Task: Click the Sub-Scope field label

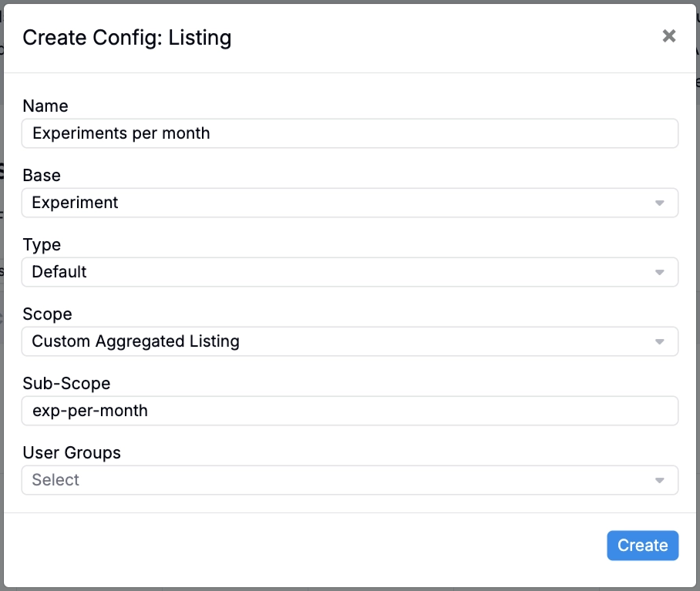Action: pyautogui.click(x=66, y=384)
